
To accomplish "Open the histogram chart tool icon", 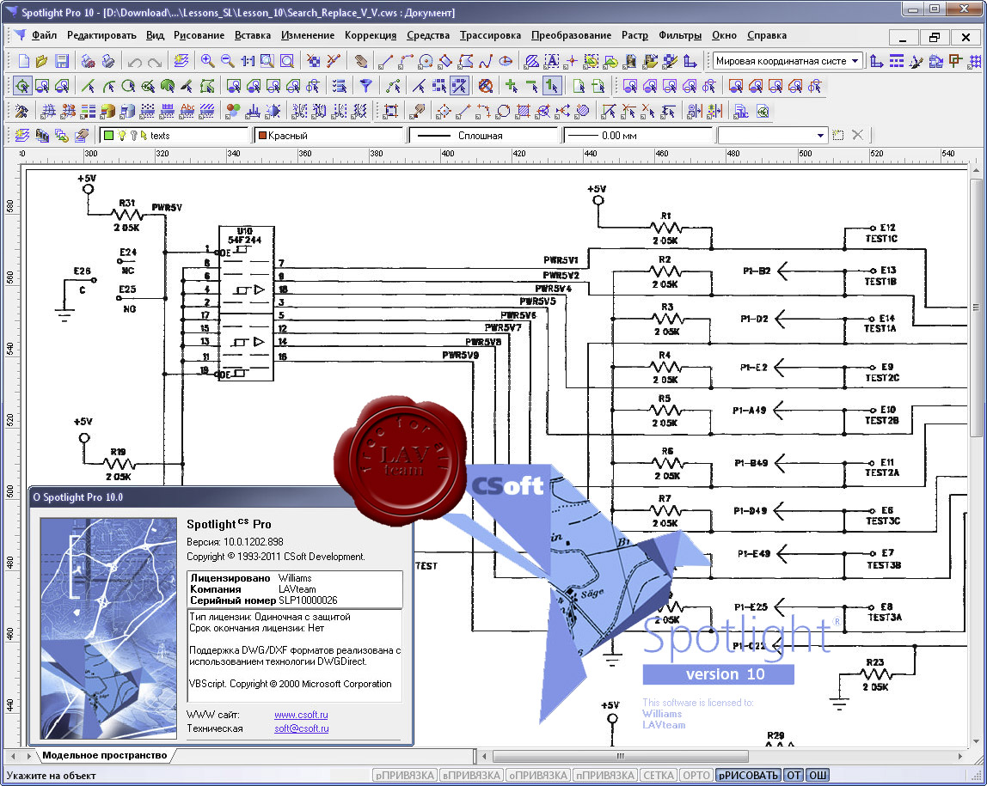I will (253, 112).
